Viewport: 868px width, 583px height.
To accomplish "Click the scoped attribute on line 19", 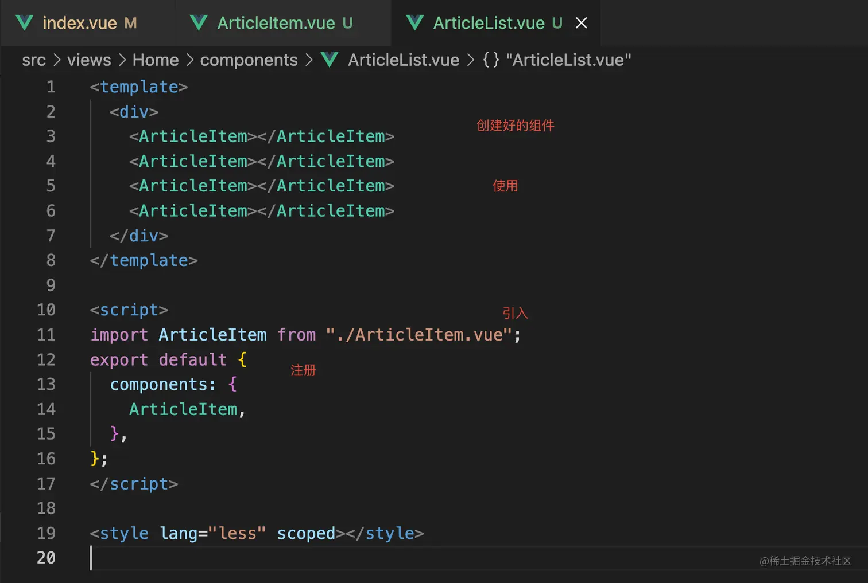I will [x=306, y=534].
